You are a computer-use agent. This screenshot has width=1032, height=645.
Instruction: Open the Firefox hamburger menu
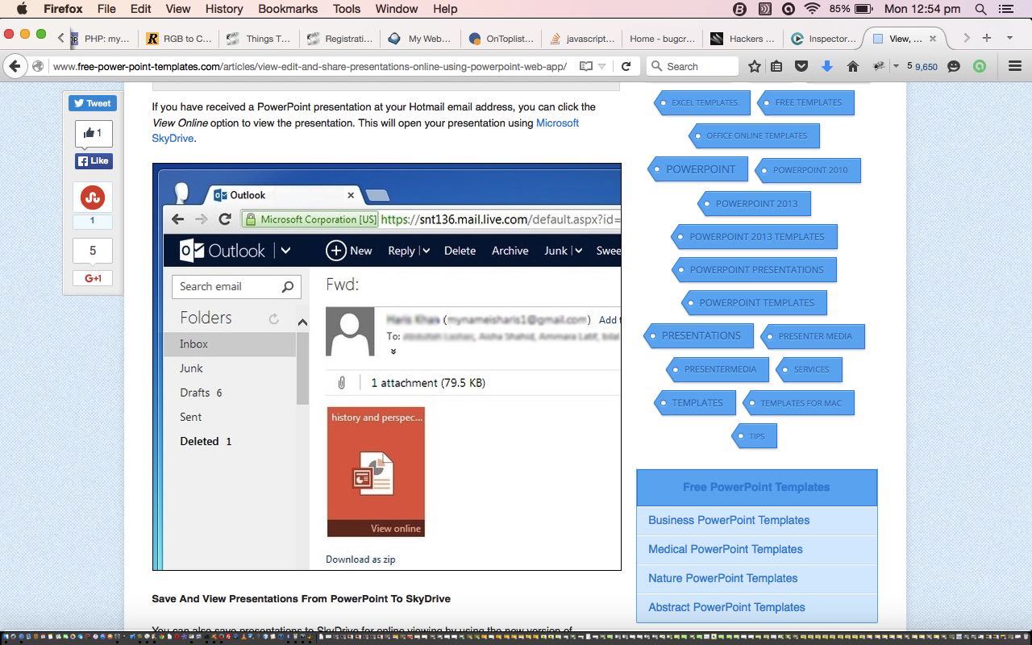point(1015,66)
